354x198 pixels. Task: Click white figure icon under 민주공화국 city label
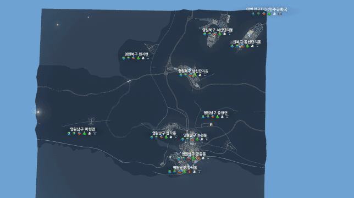click(274, 14)
